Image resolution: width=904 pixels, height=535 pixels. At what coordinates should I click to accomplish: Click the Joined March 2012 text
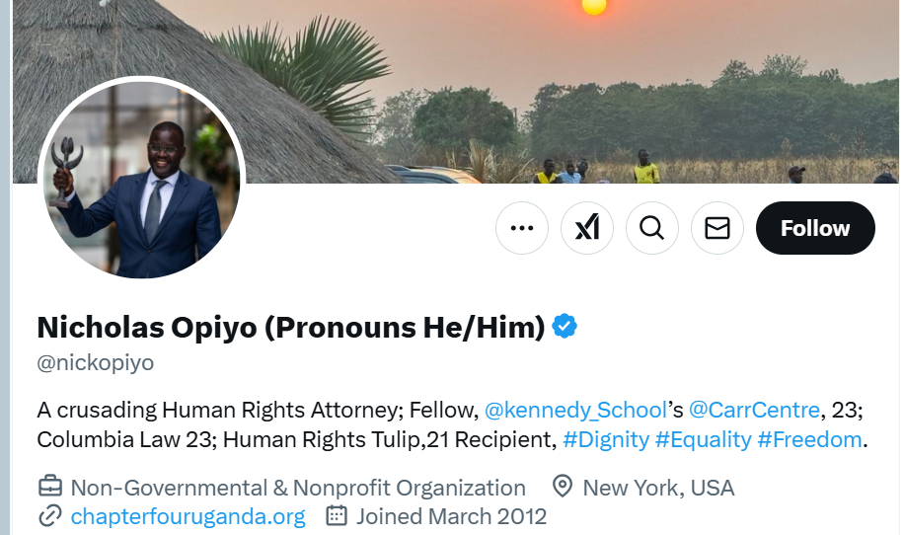tap(451, 515)
